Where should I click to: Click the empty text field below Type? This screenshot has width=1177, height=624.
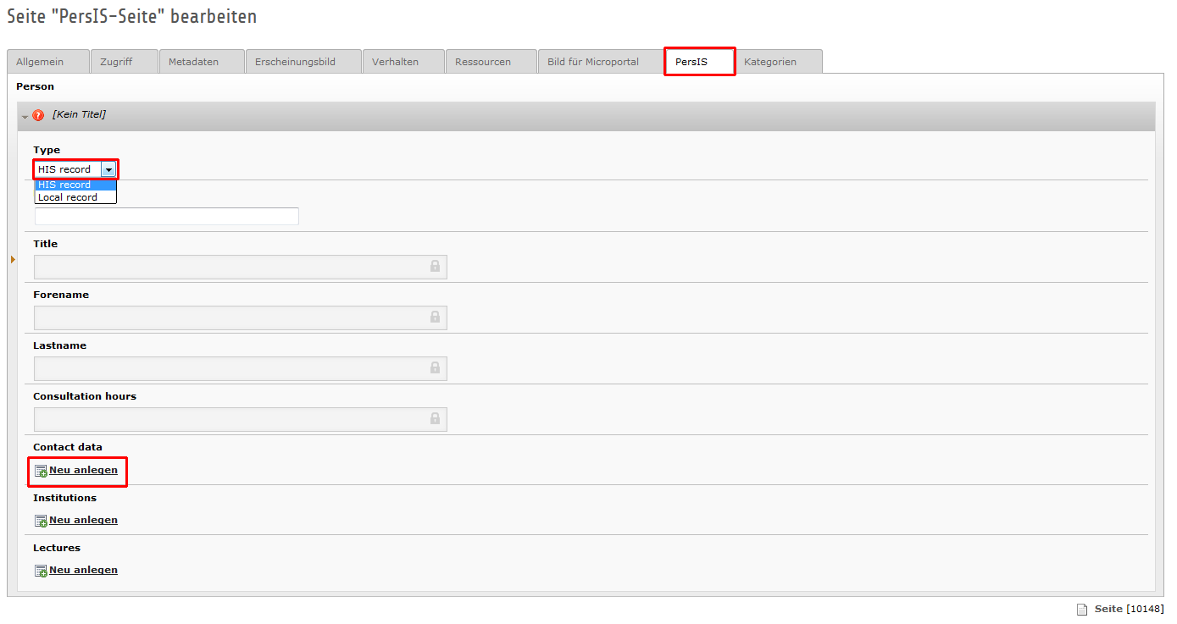click(x=166, y=217)
